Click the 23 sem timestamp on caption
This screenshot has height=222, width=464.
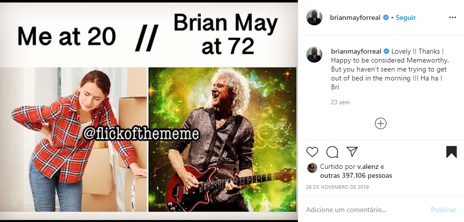[x=340, y=102]
